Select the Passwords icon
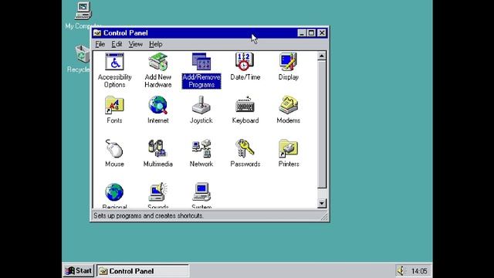494x278 pixels. tap(245, 148)
